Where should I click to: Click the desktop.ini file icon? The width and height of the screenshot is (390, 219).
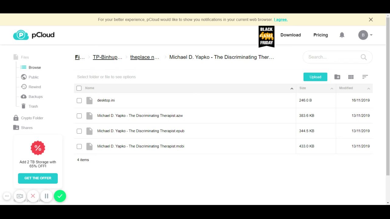click(89, 100)
